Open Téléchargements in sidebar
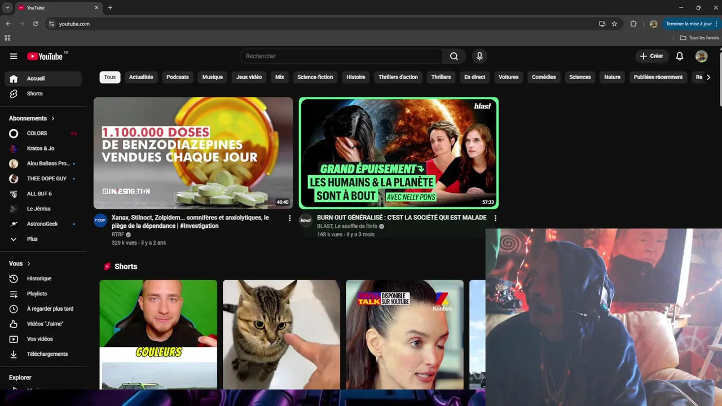The width and height of the screenshot is (722, 406). click(x=43, y=354)
